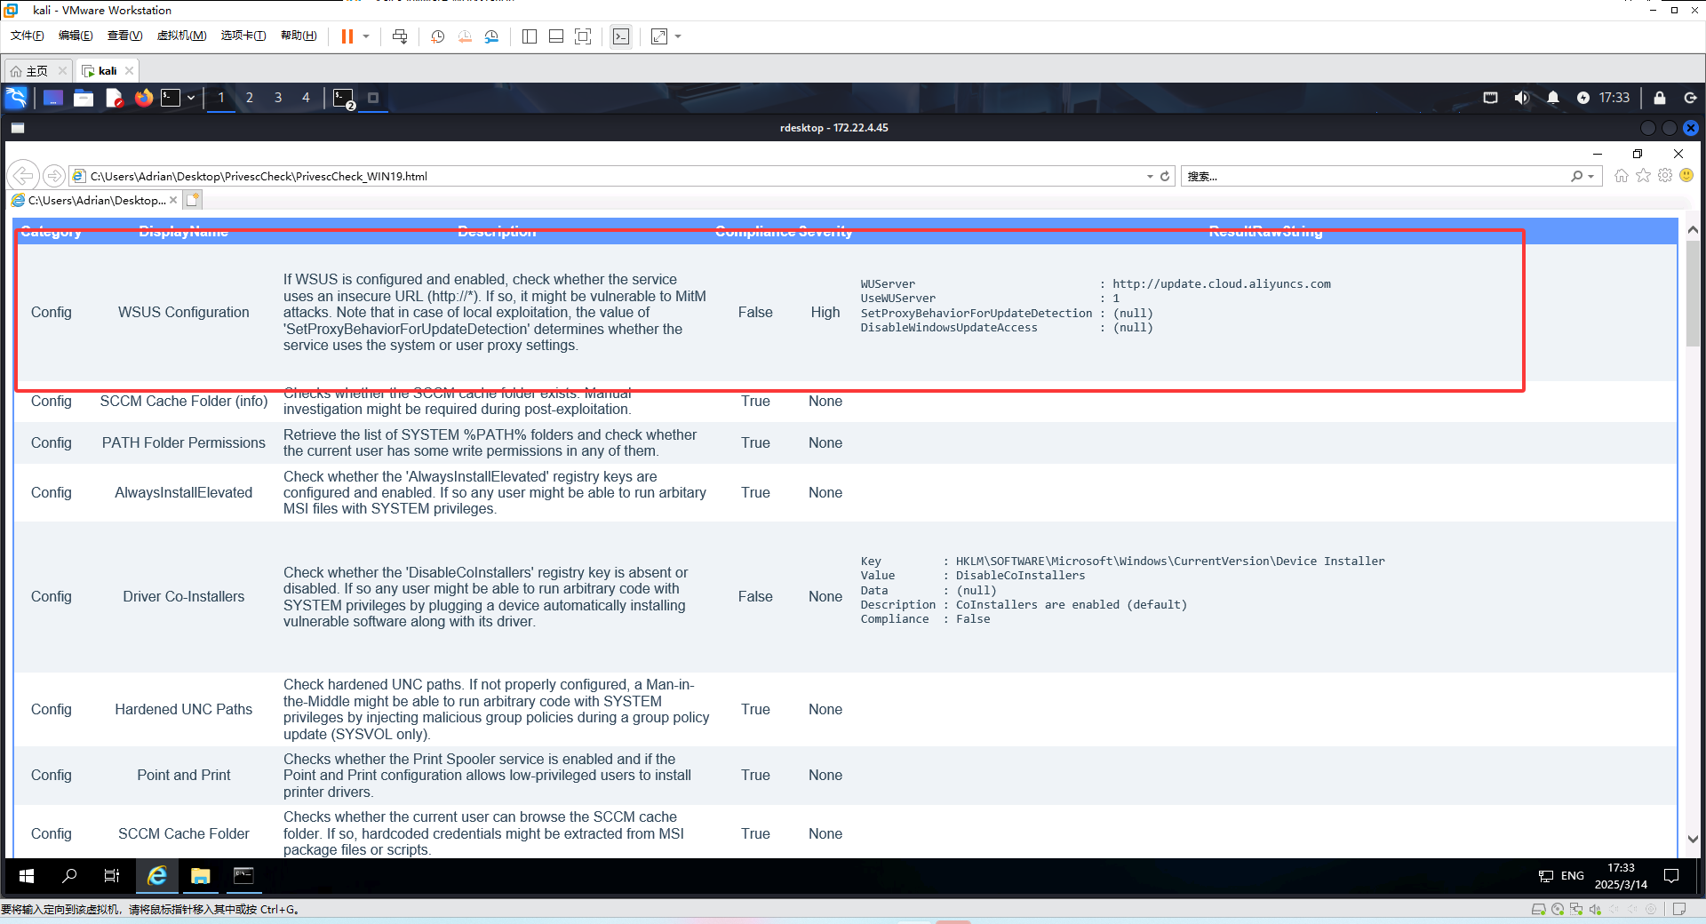1706x924 pixels.
Task: Click the Windows Start button
Action: tap(27, 876)
